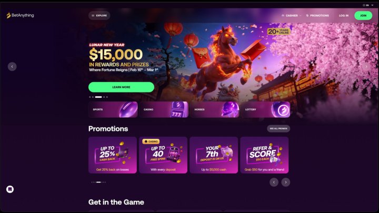
Task: Go to next hero banner slide
Action: click(366, 66)
